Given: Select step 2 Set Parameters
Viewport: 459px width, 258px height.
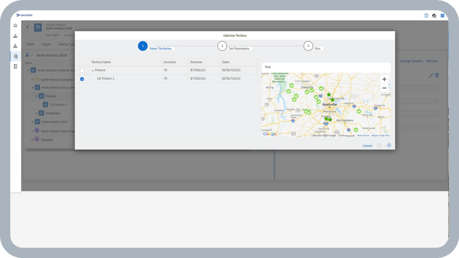Looking at the screenshot, I should pos(222,46).
